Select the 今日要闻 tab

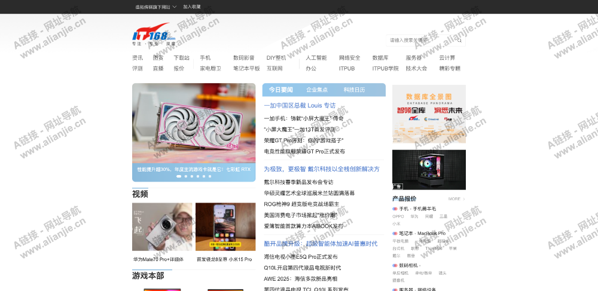tap(280, 90)
